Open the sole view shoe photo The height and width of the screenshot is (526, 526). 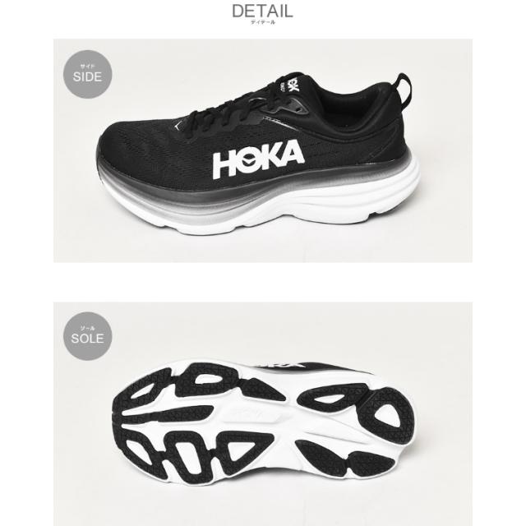(263, 414)
